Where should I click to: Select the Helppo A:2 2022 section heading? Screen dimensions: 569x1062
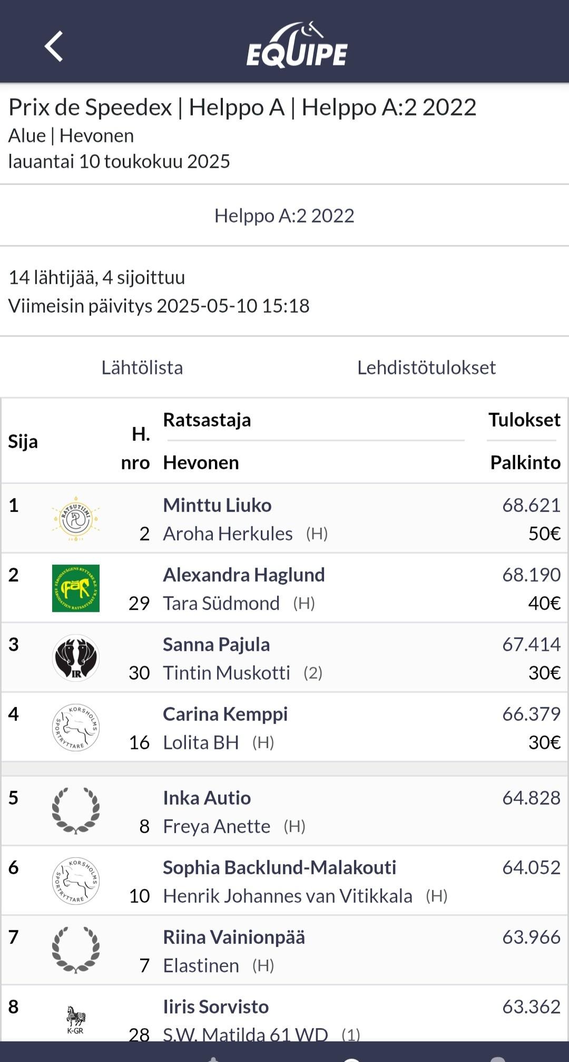284,216
